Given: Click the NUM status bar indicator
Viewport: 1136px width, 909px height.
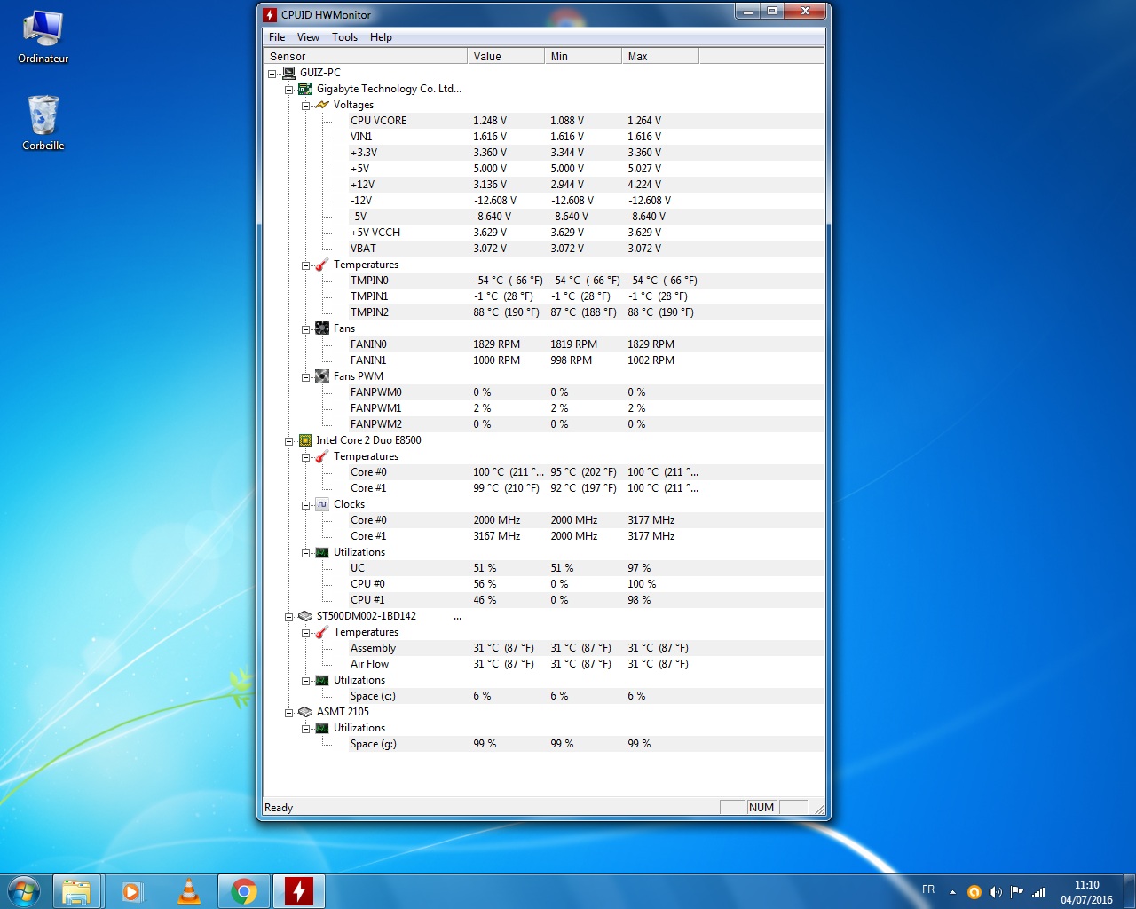Looking at the screenshot, I should point(761,807).
